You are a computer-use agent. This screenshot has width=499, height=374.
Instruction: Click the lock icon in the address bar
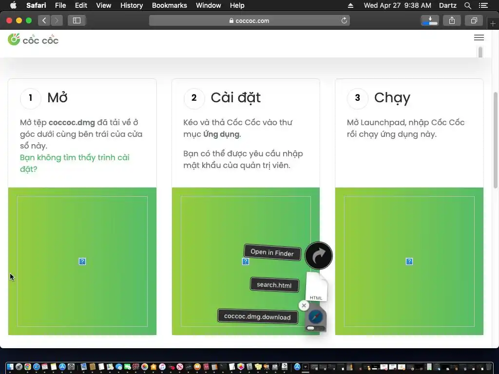coord(231,20)
